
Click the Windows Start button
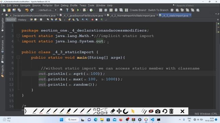click(62, 120)
